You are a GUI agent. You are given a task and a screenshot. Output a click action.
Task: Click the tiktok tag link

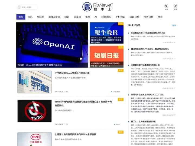click(118, 124)
